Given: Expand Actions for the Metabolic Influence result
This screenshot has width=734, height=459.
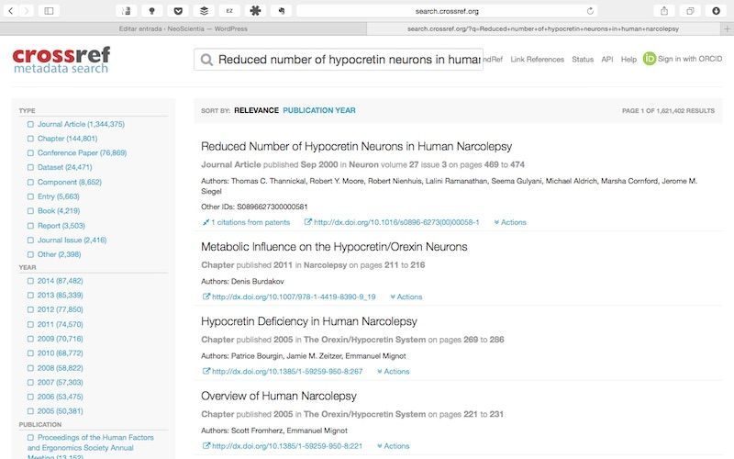Looking at the screenshot, I should coord(406,297).
